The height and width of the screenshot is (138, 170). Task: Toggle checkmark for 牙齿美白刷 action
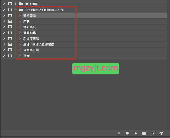tap(4, 50)
